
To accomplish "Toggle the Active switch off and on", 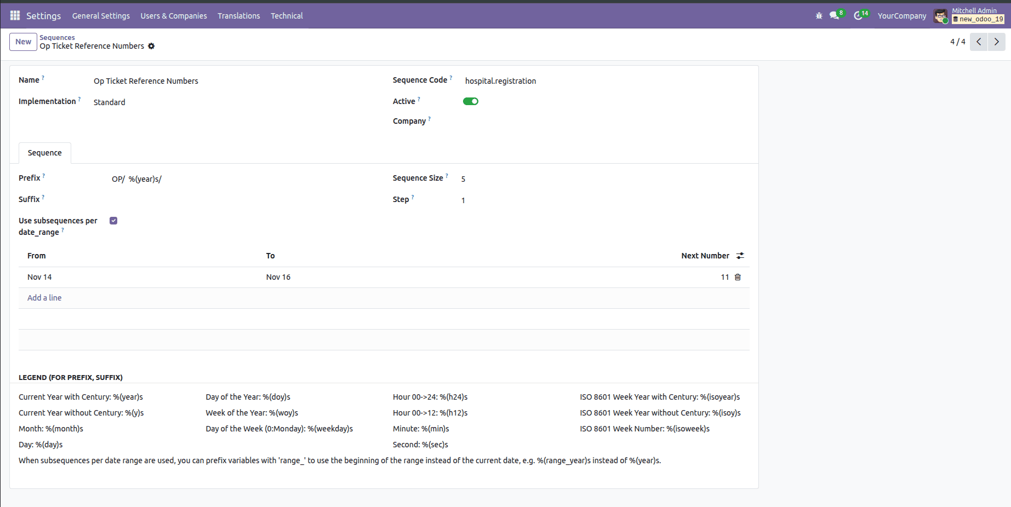I will [x=470, y=101].
